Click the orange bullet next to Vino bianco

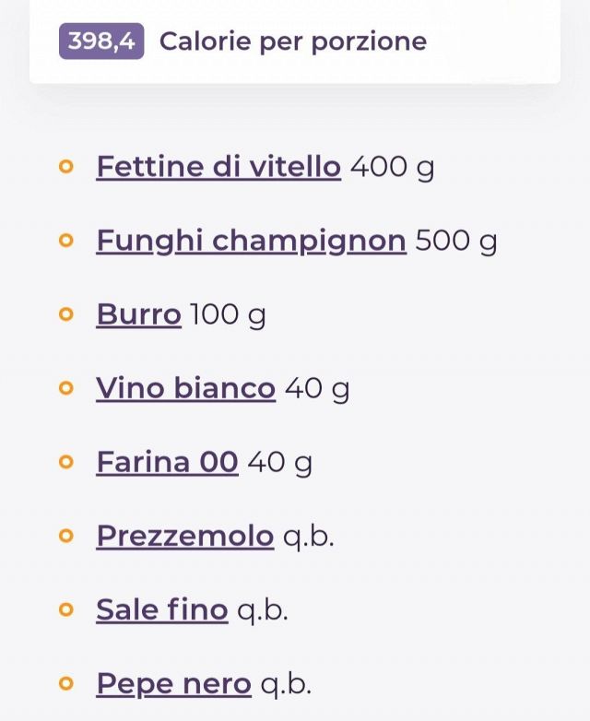pos(66,388)
